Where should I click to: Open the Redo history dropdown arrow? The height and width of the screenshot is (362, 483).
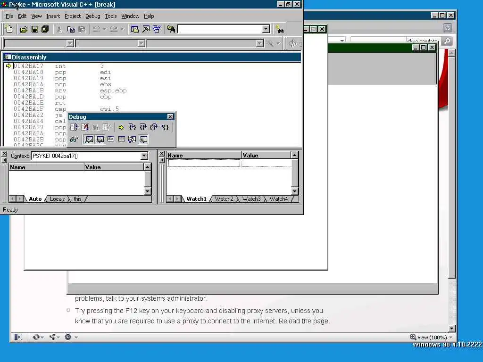[x=122, y=29]
